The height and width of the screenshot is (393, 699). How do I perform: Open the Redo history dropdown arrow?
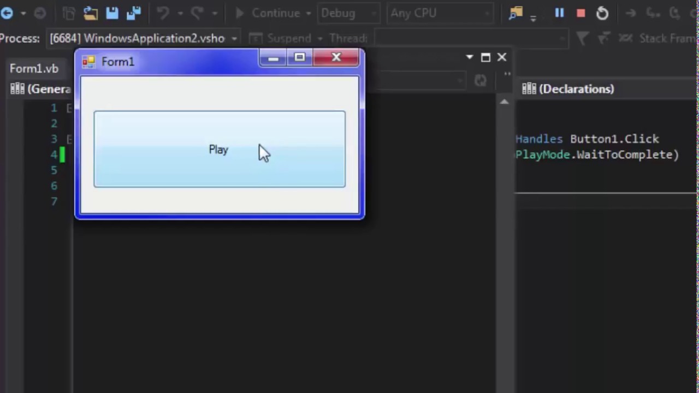click(214, 14)
